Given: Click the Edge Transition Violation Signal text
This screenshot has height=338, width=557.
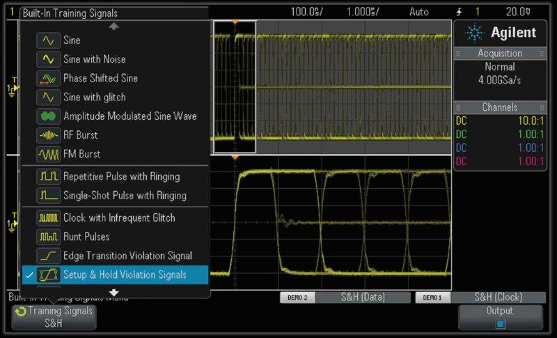Looking at the screenshot, I should [127, 256].
